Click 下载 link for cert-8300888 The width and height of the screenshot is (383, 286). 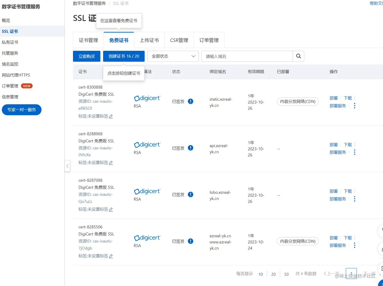click(348, 98)
